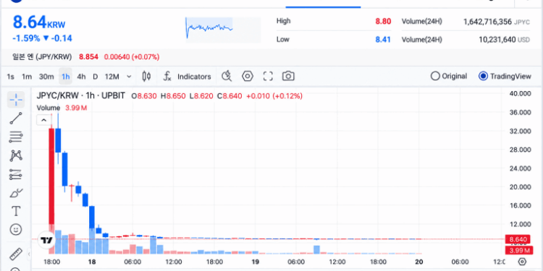Select the Text annotation tool
The height and width of the screenshot is (271, 543).
click(16, 211)
